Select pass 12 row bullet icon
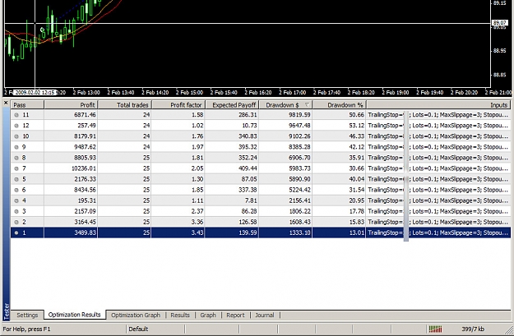 pos(16,126)
